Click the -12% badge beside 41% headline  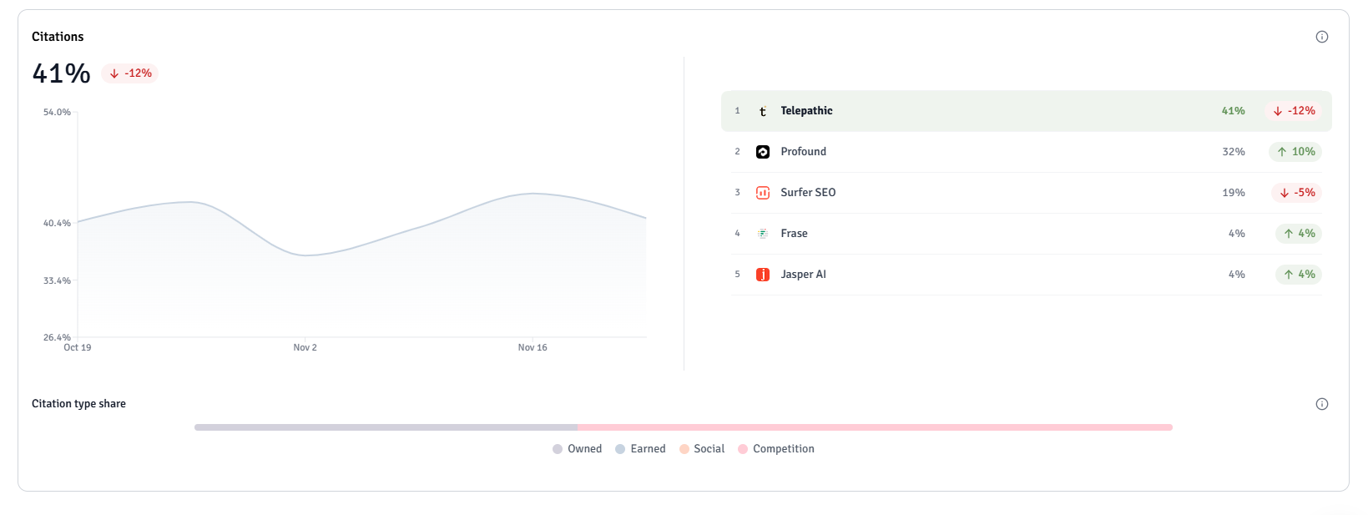(x=130, y=73)
